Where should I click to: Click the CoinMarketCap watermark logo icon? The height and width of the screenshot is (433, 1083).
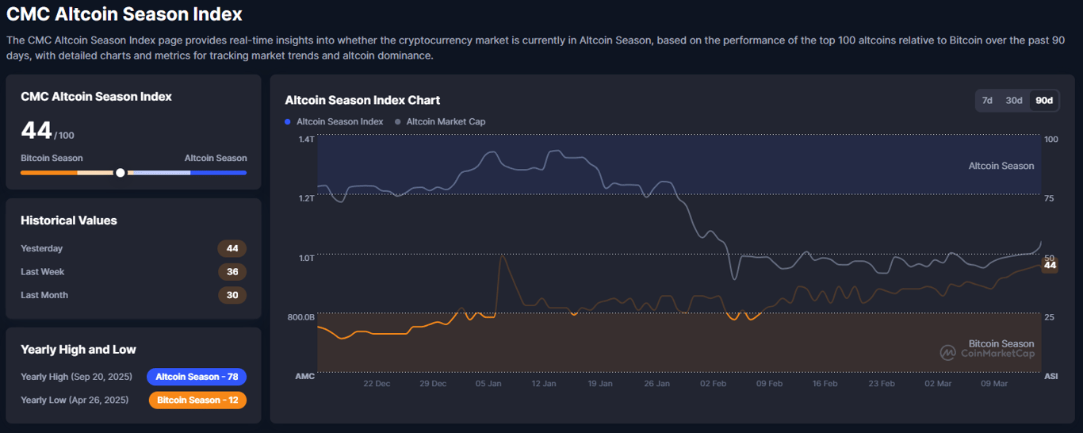(947, 353)
